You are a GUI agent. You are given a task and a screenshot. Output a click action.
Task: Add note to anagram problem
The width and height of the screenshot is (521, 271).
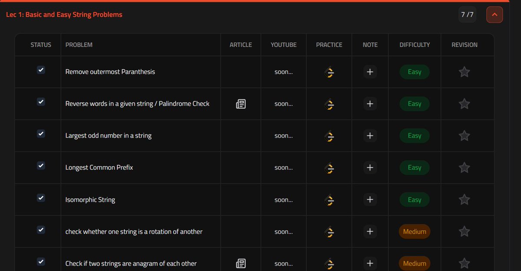tap(370, 264)
